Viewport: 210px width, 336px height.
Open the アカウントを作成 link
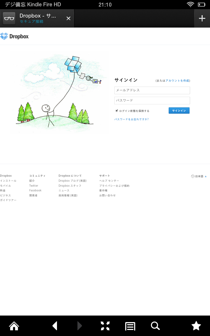pos(177,81)
